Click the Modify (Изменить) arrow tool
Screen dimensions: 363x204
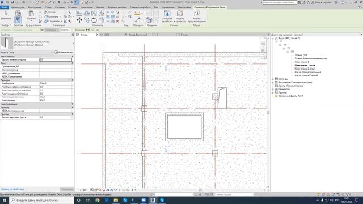pos(6,14)
